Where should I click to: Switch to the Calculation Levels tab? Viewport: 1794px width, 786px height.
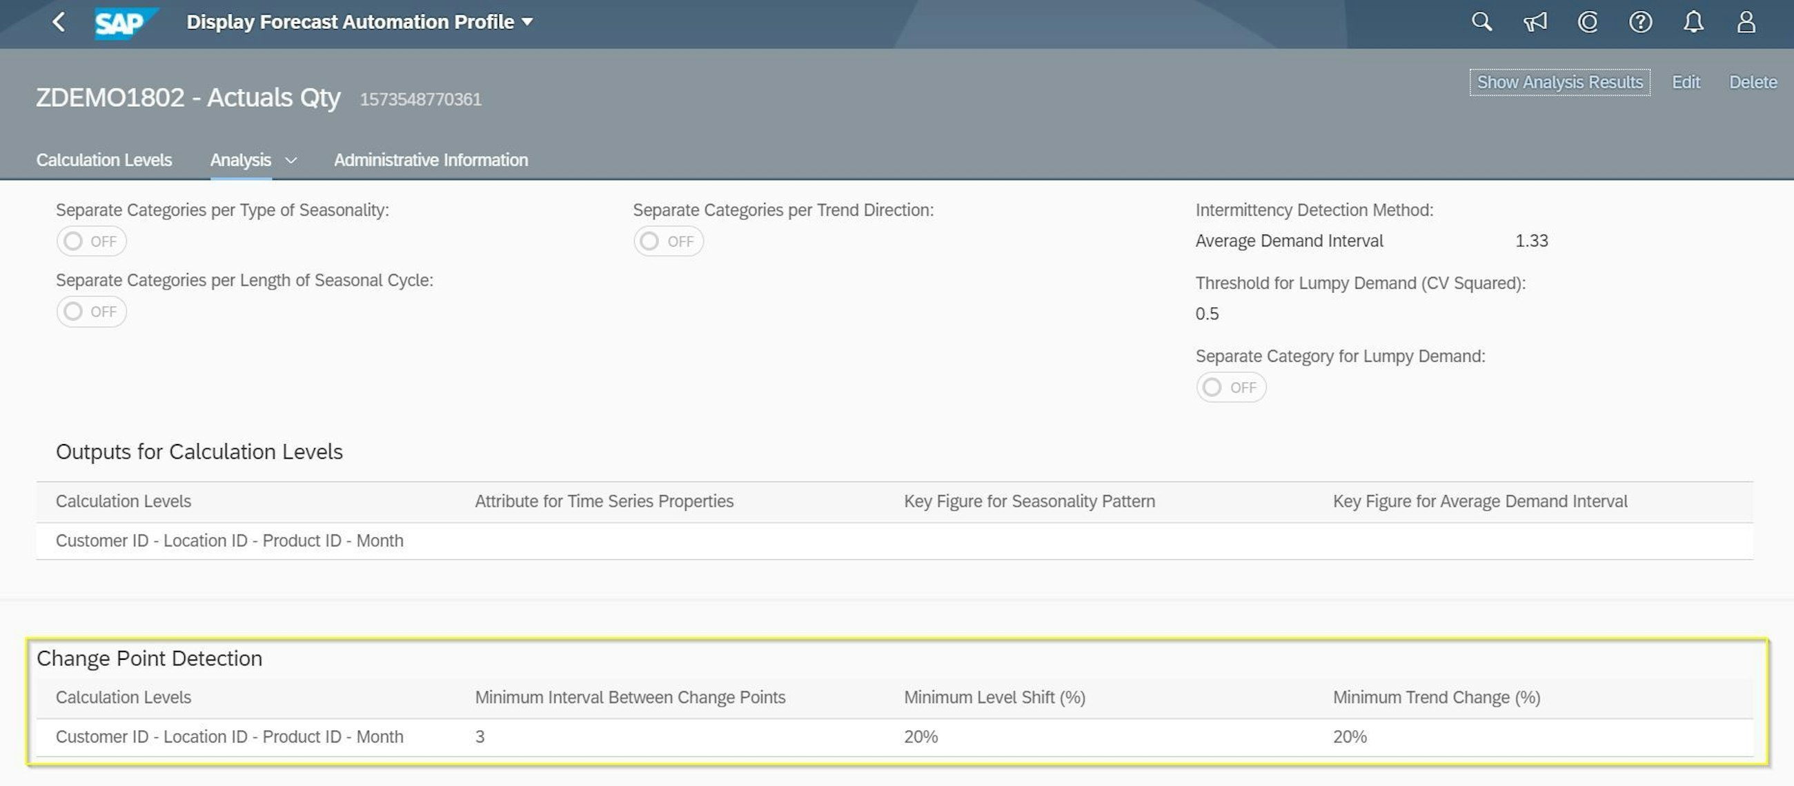click(x=103, y=160)
